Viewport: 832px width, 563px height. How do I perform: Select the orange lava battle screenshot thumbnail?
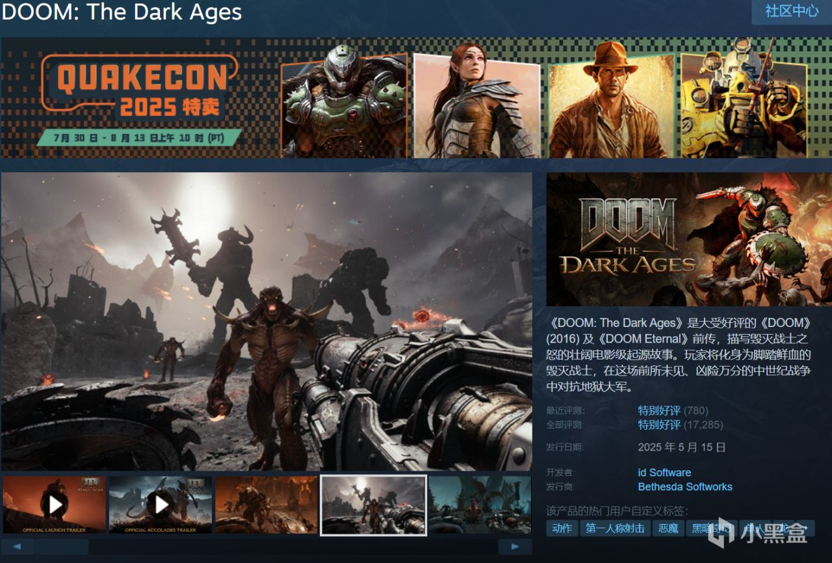coord(266,504)
